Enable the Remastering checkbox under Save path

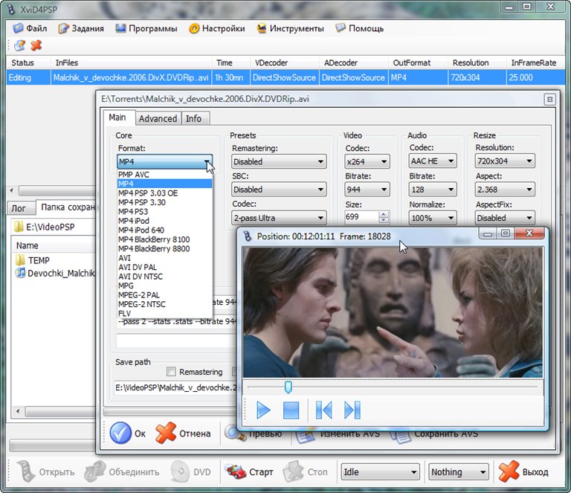point(172,372)
